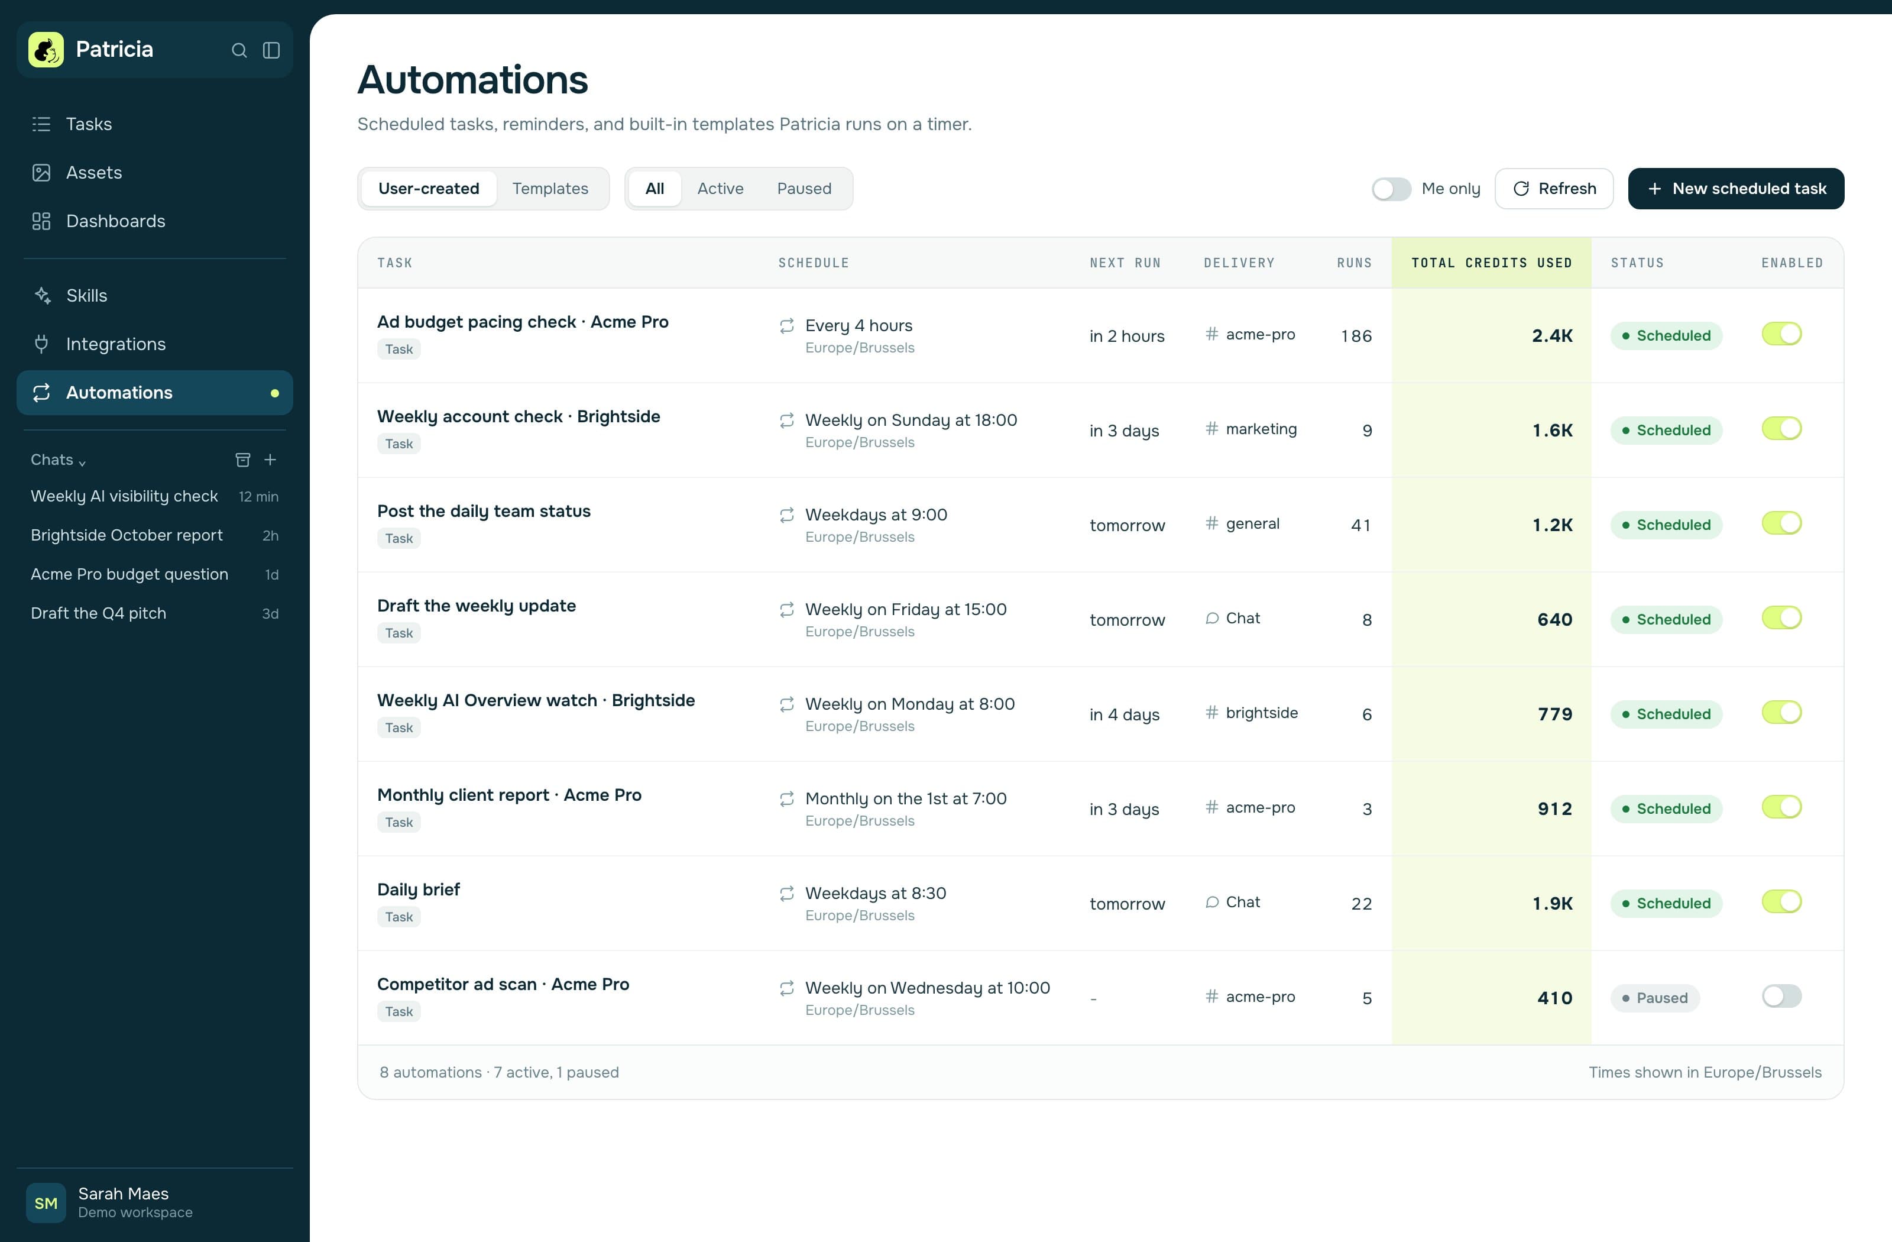Click New scheduled task button
Image resolution: width=1892 pixels, height=1242 pixels.
coord(1735,189)
